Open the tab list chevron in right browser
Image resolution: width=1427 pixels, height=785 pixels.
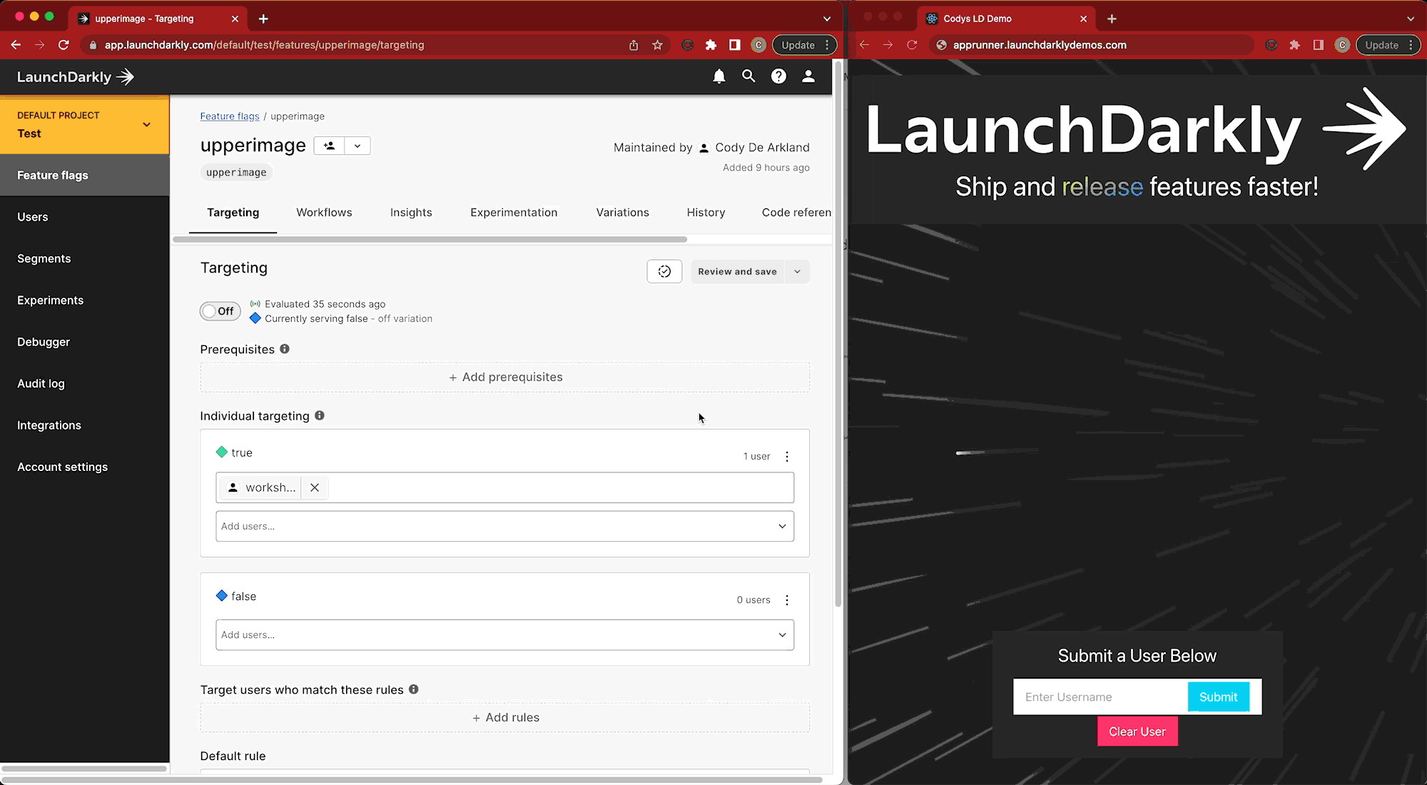click(1411, 19)
